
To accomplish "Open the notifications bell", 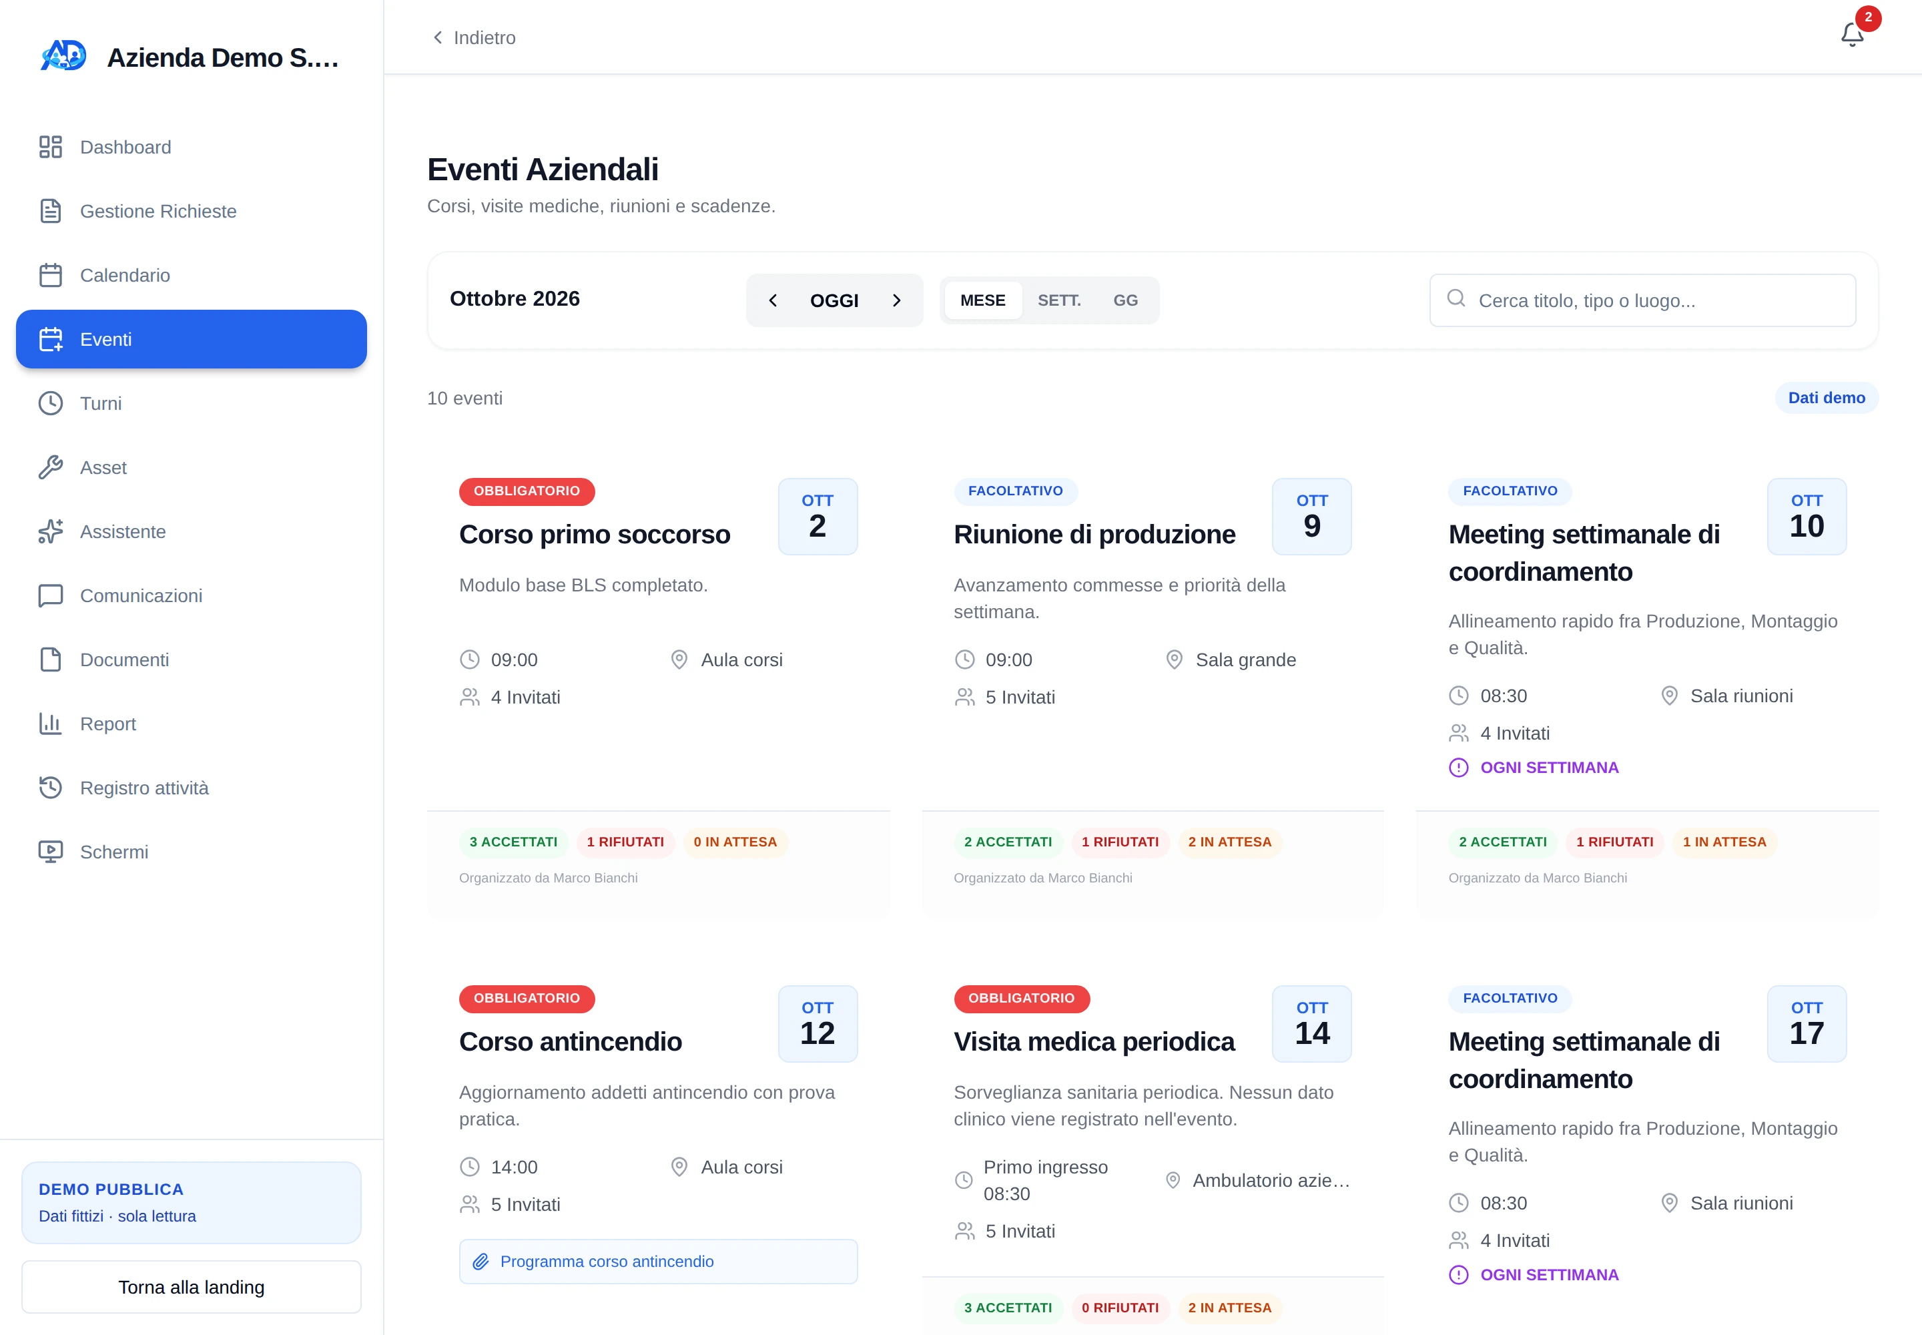I will [x=1852, y=34].
